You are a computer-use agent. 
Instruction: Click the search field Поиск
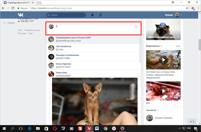point(66,15)
